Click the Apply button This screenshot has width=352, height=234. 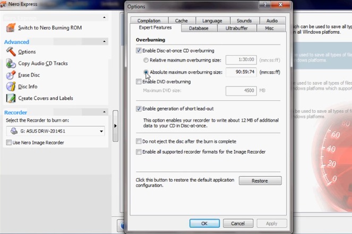pyautogui.click(x=272, y=223)
